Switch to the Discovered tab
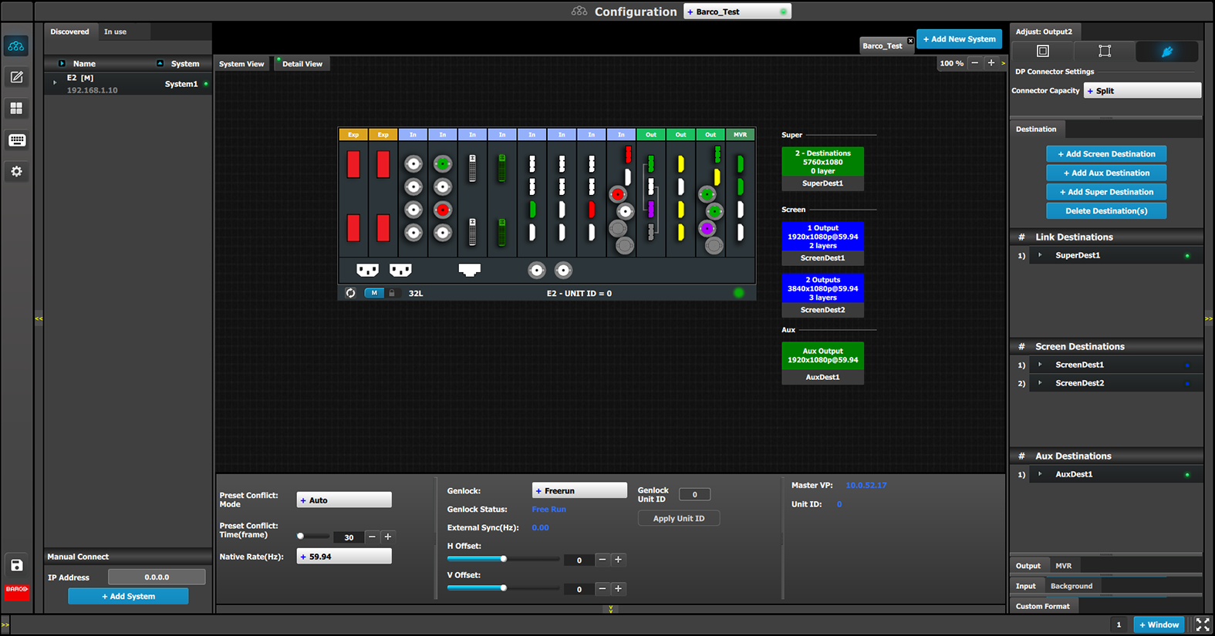This screenshot has height=636, width=1215. [x=69, y=32]
